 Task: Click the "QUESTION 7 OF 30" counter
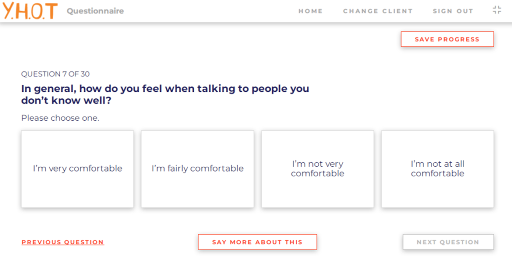click(x=55, y=74)
